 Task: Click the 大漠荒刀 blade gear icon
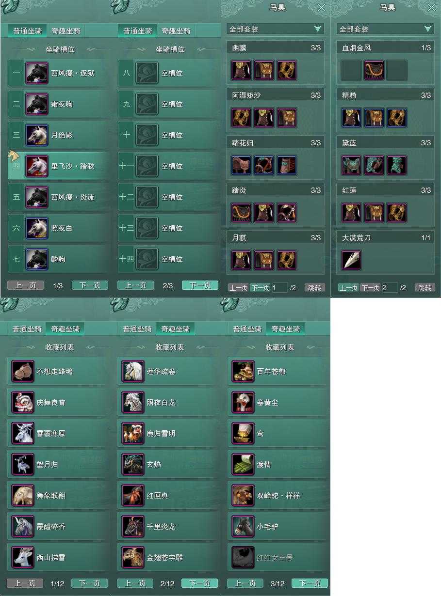(x=351, y=260)
